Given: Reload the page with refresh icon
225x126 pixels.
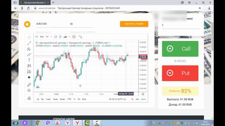Looking at the screenshot, I should tap(28, 8).
